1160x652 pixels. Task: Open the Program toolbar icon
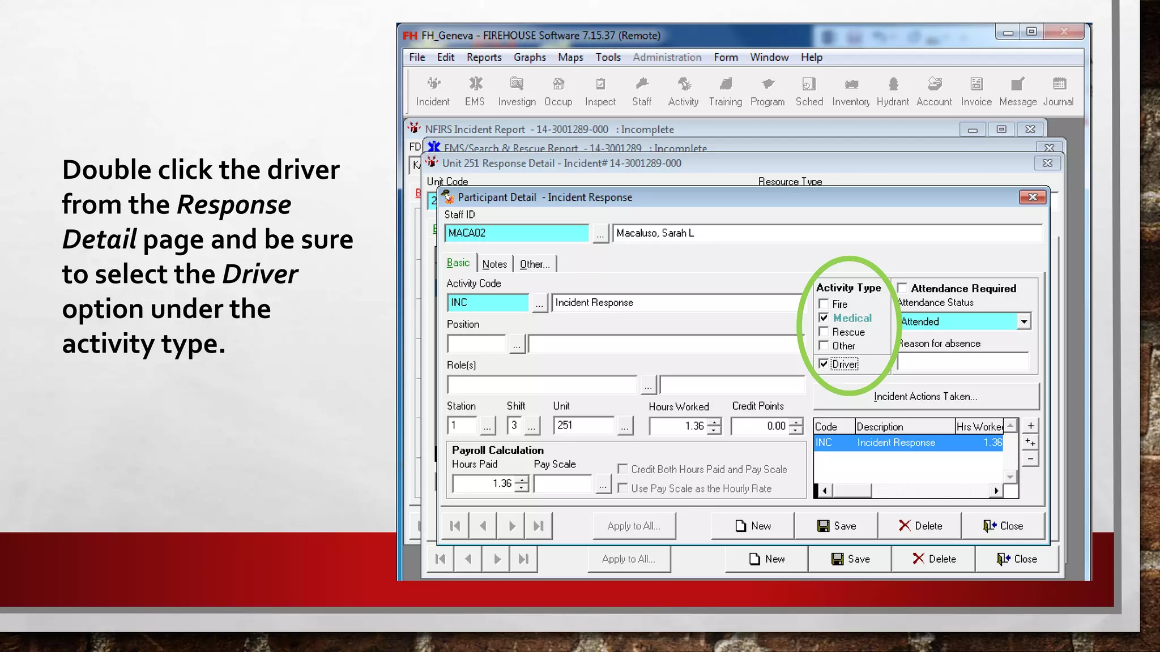(767, 91)
